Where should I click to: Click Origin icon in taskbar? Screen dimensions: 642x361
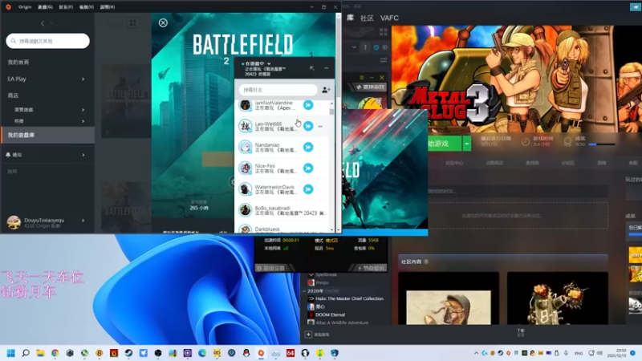point(261,353)
